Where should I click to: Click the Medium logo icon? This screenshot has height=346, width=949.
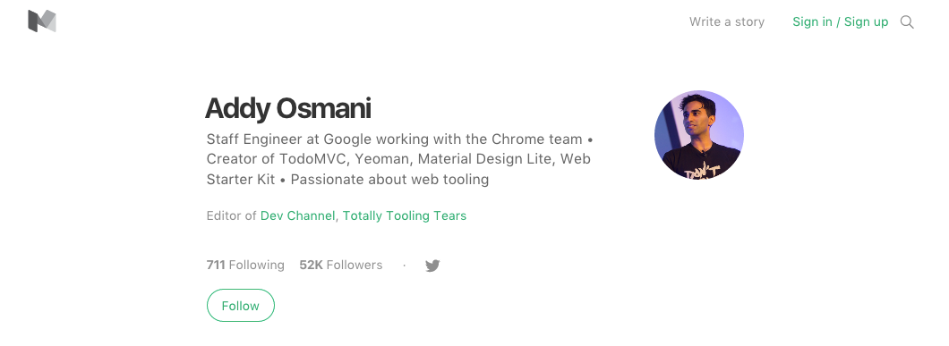[42, 21]
